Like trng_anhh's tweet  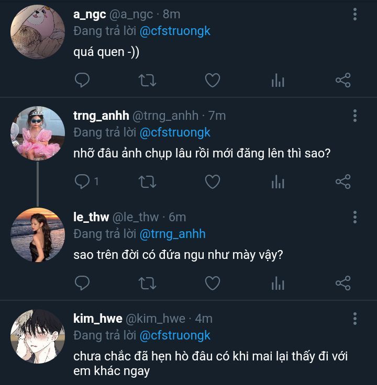212,182
